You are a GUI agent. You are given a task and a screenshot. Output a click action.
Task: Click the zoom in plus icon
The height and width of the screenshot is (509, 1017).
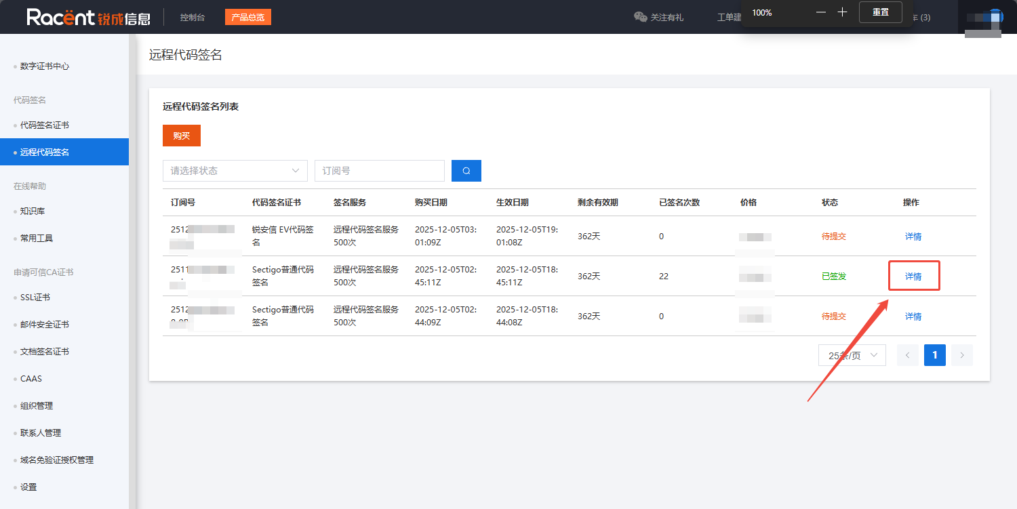tap(842, 12)
